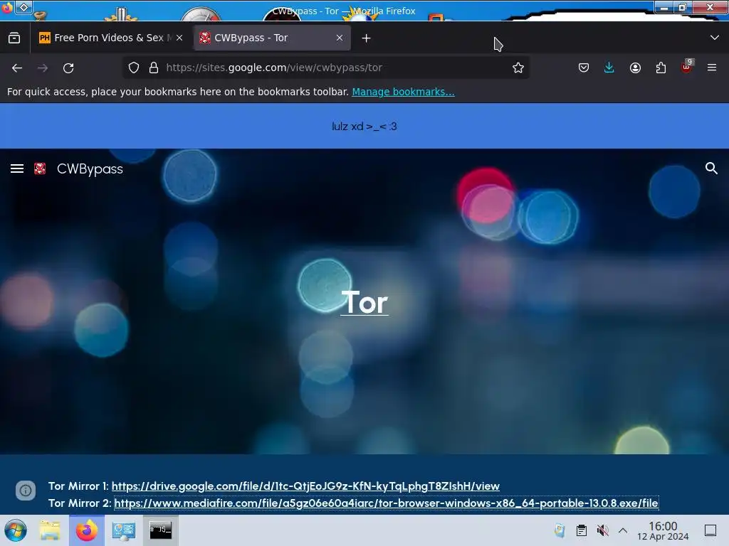Expand hidden system tray icons arrow
The image size is (729, 546).
tap(623, 530)
